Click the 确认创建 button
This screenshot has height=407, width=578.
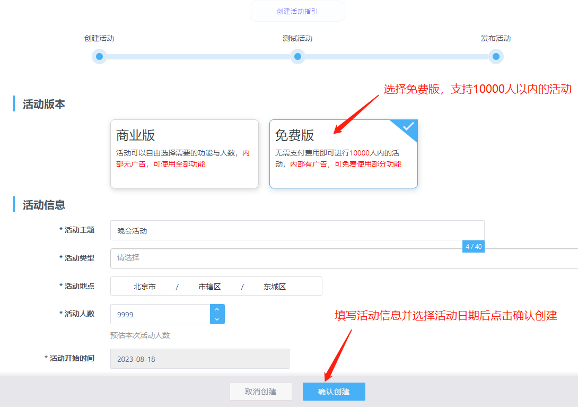[334, 392]
